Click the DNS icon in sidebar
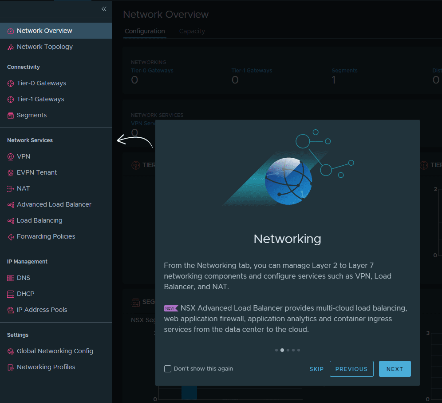The height and width of the screenshot is (403, 442). pos(11,278)
